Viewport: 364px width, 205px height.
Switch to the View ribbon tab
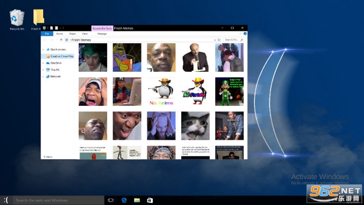pyautogui.click(x=85, y=34)
